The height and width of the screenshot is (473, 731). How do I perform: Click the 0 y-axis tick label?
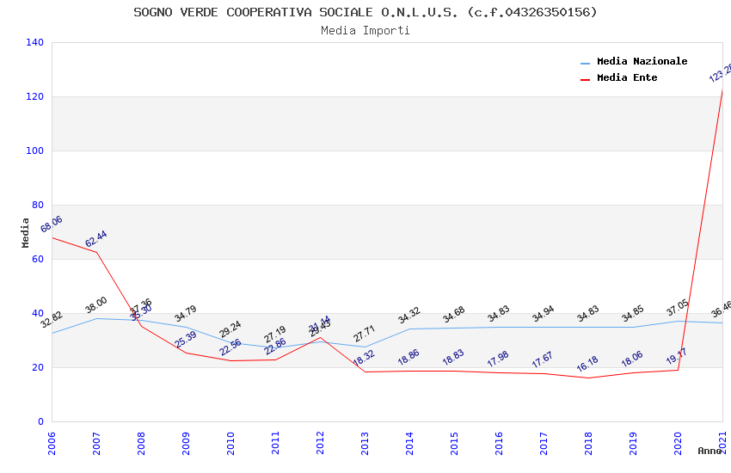coord(41,421)
